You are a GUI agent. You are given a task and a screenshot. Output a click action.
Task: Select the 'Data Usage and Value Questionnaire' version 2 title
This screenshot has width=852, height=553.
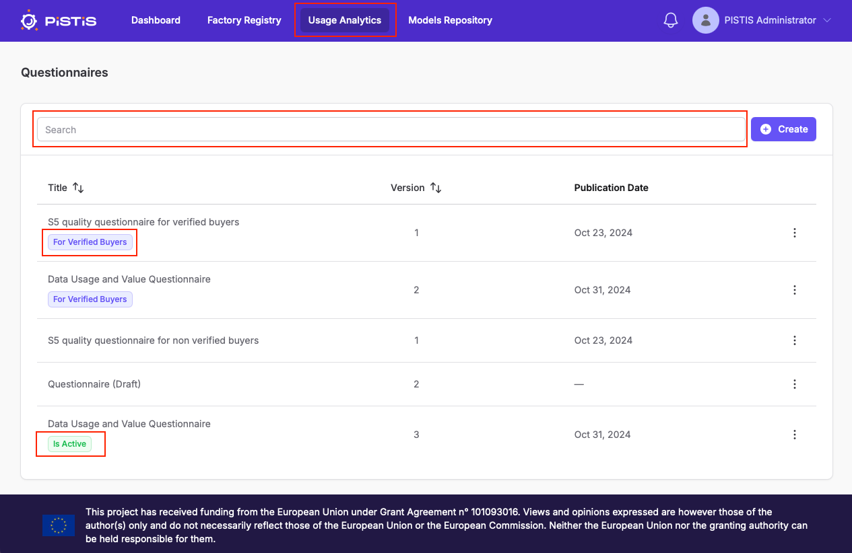pyautogui.click(x=129, y=279)
